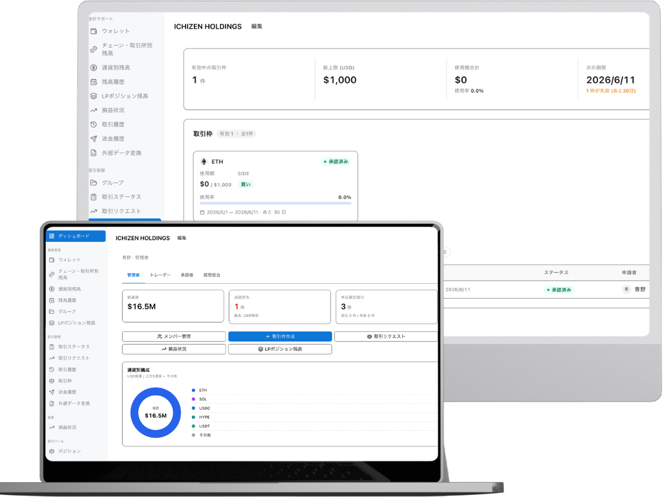
Task: Select 通貨別残高 dollar icon in laptop sidebar
Action: coord(51,289)
